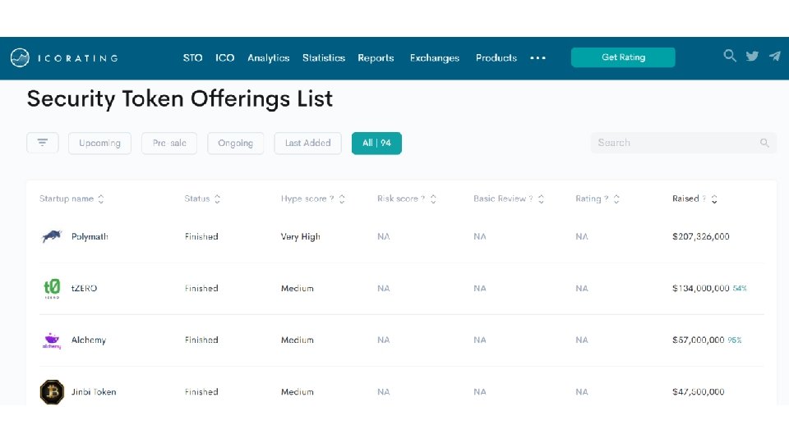Screen dimensions: 789x443
Task: Open the Telegram icon link
Action: (x=774, y=57)
